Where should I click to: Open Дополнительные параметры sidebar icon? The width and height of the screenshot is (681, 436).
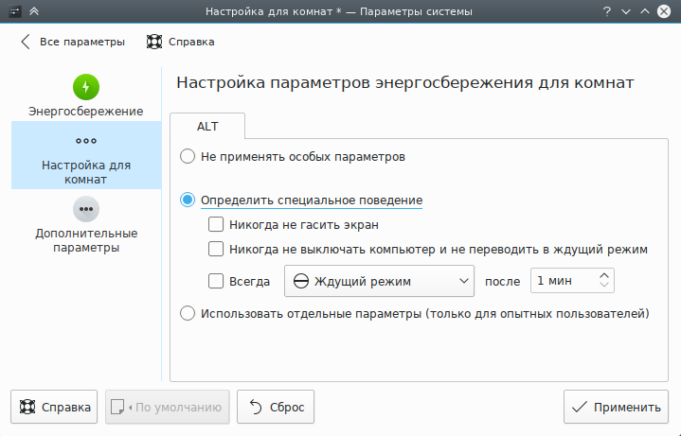pyautogui.click(x=86, y=208)
